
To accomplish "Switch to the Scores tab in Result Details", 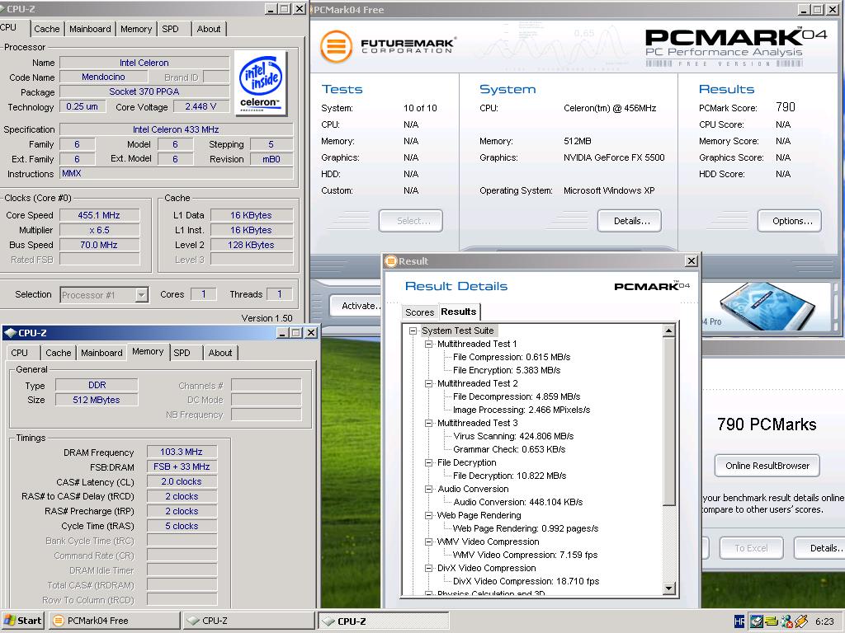I will click(419, 312).
